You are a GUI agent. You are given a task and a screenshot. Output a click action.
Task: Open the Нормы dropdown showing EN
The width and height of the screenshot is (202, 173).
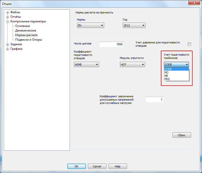click(x=90, y=25)
